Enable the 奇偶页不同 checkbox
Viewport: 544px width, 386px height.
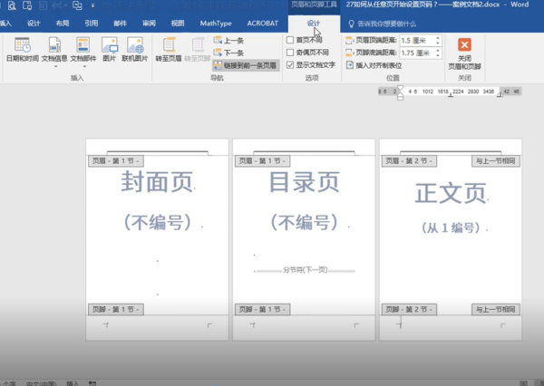pos(290,53)
